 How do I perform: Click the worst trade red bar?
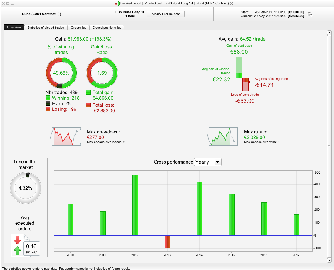(245, 85)
